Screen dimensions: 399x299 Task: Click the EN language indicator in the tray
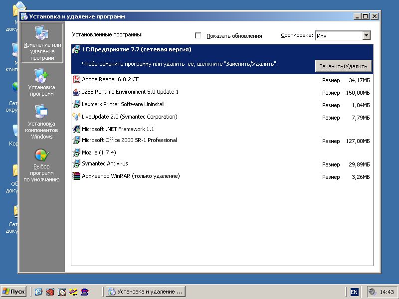click(354, 292)
